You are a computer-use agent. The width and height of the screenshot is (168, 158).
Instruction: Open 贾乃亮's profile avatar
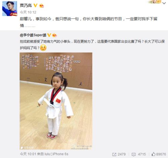coord(10,8)
